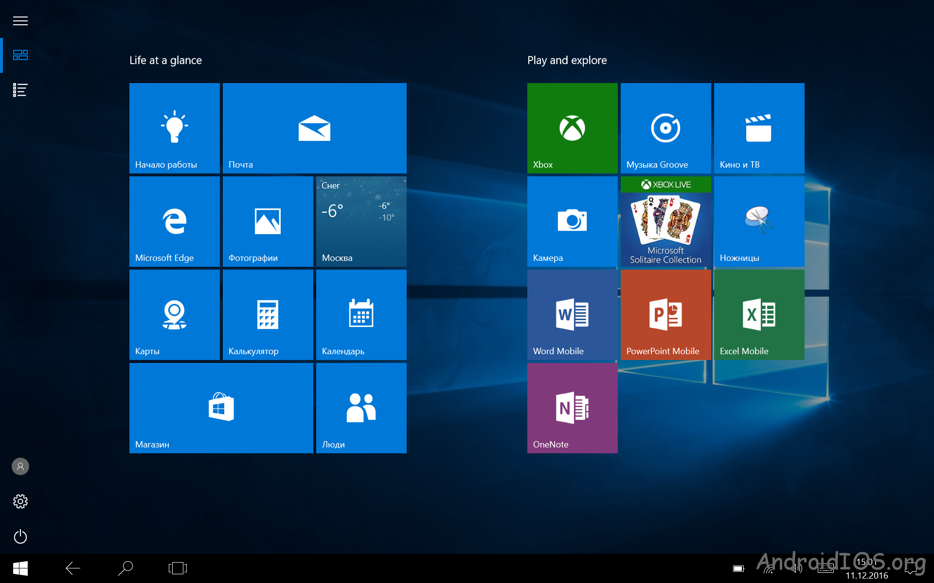Open Москва weather live tile
The width and height of the screenshot is (934, 583).
pos(361,221)
